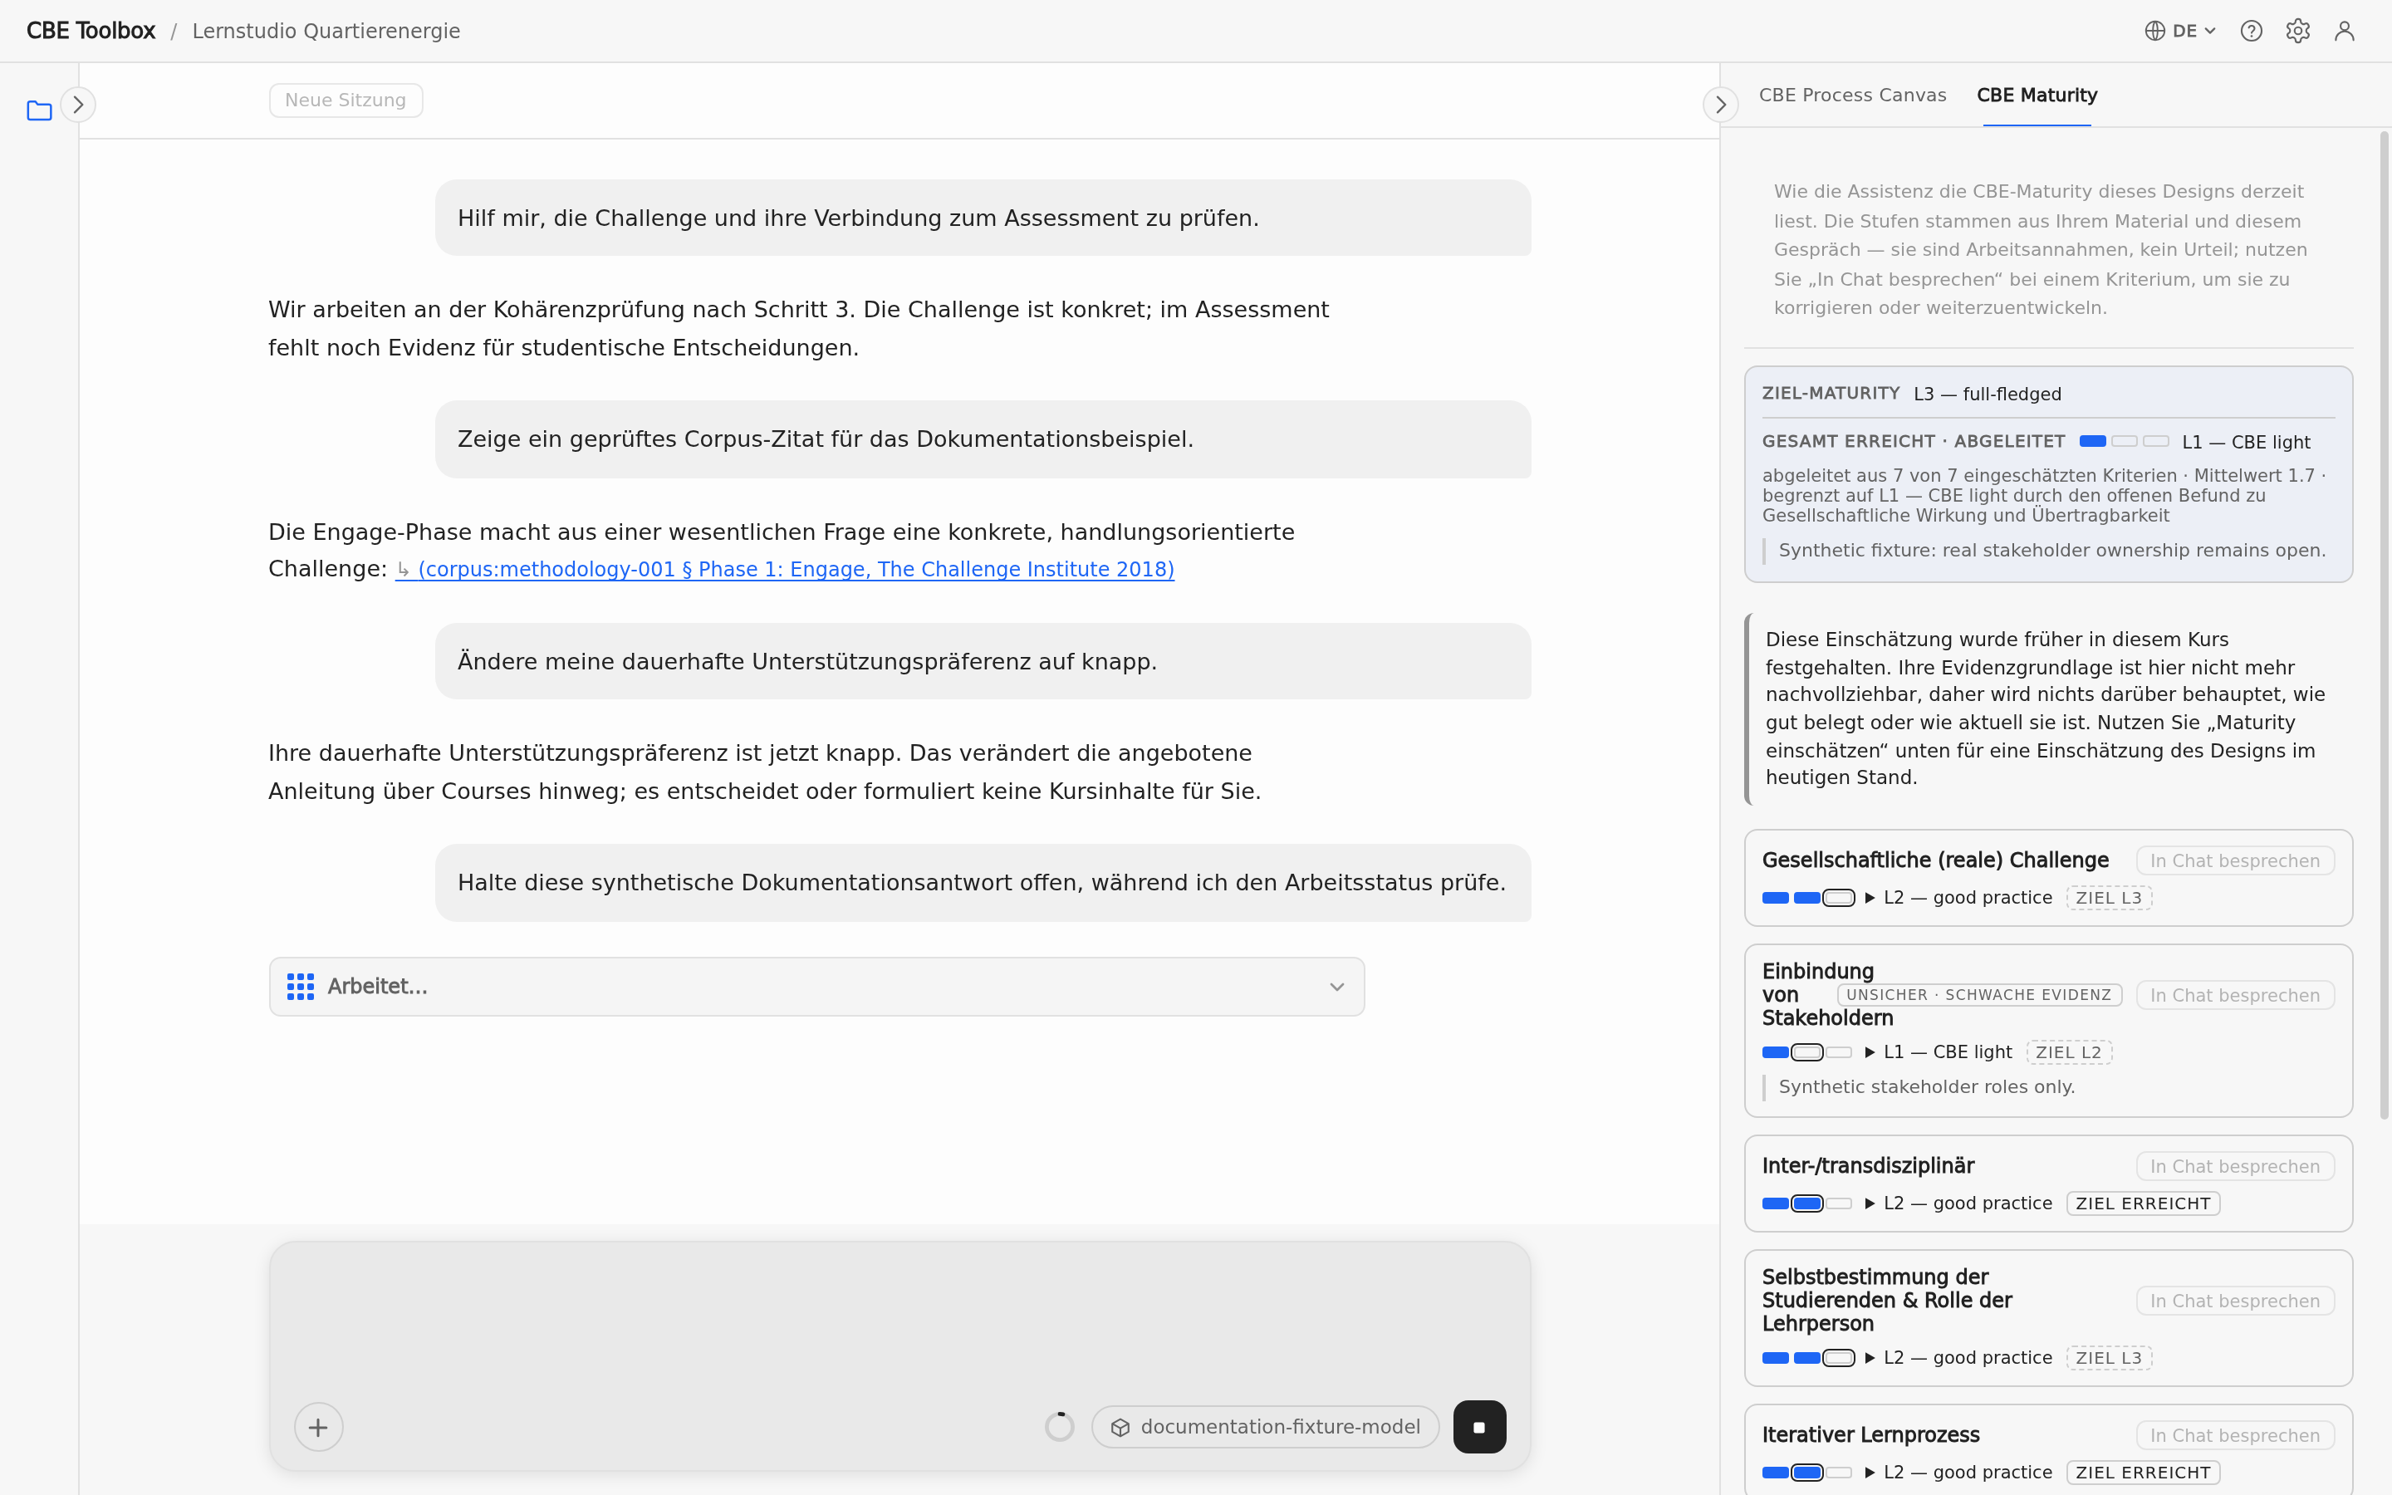Image resolution: width=2392 pixels, height=1495 pixels.
Task: Click In Chat besprechen for Iterativer Lernprozess
Action: pos(2235,1436)
